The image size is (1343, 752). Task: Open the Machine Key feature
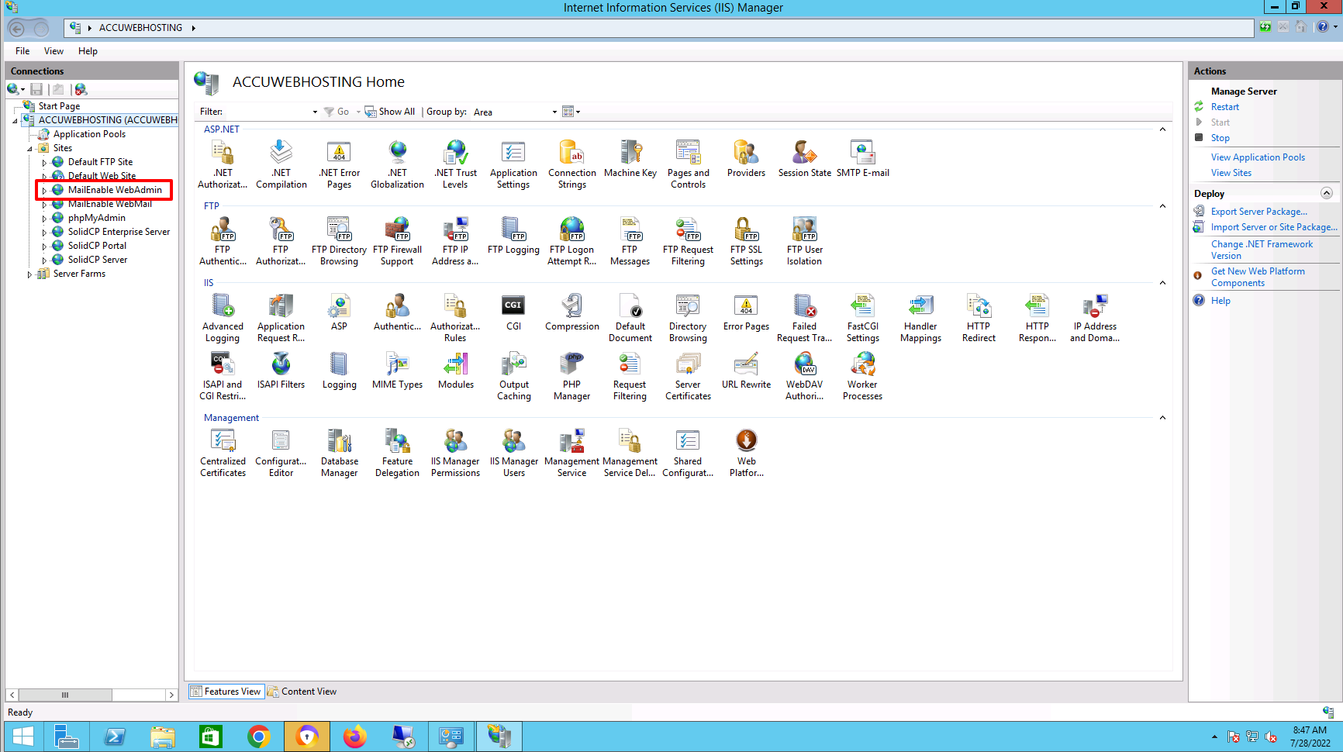[x=630, y=159]
